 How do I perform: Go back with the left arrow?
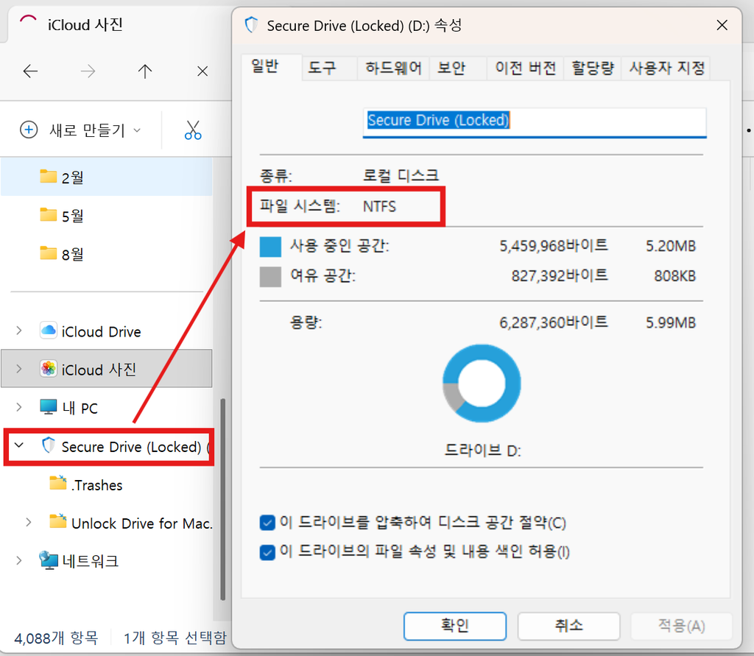pyautogui.click(x=30, y=71)
